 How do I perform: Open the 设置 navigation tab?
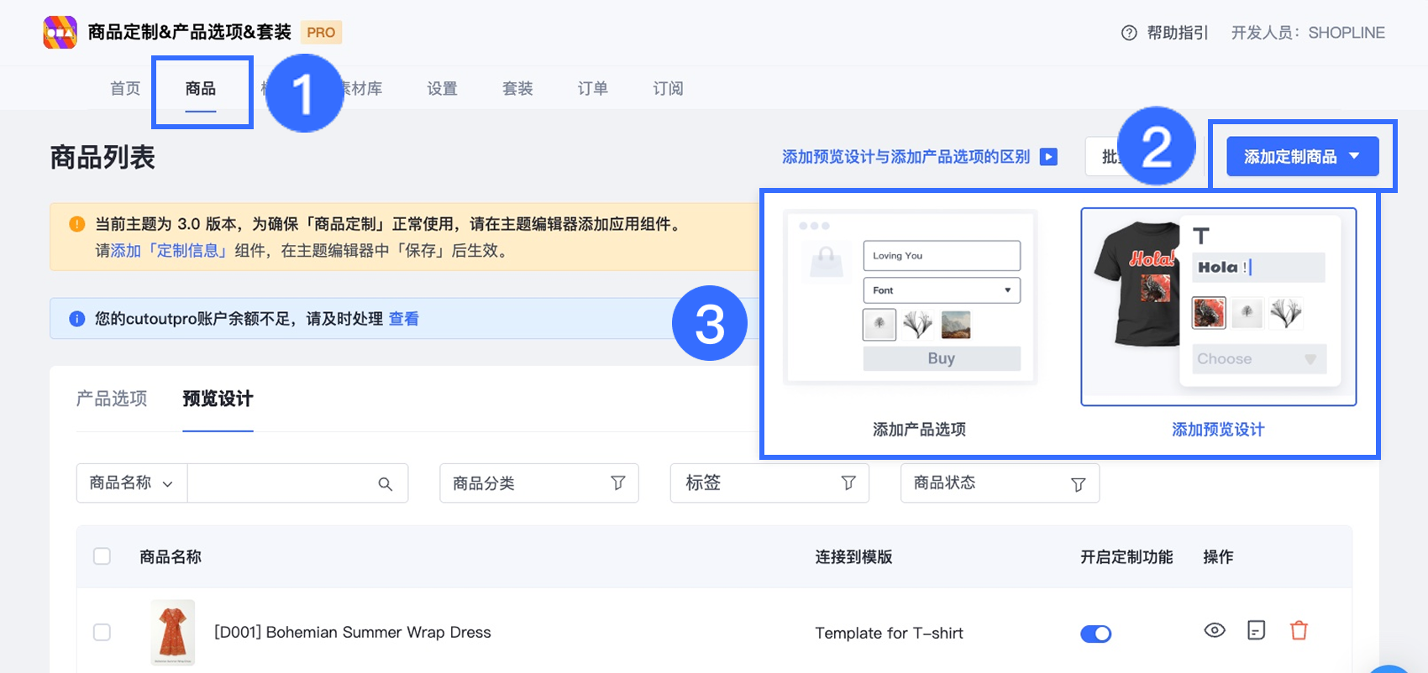click(x=442, y=88)
